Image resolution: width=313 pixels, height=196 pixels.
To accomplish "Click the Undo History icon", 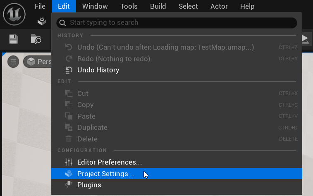I will (69, 70).
